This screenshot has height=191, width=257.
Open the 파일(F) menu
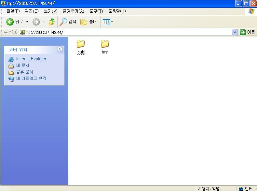pyautogui.click(x=13, y=11)
